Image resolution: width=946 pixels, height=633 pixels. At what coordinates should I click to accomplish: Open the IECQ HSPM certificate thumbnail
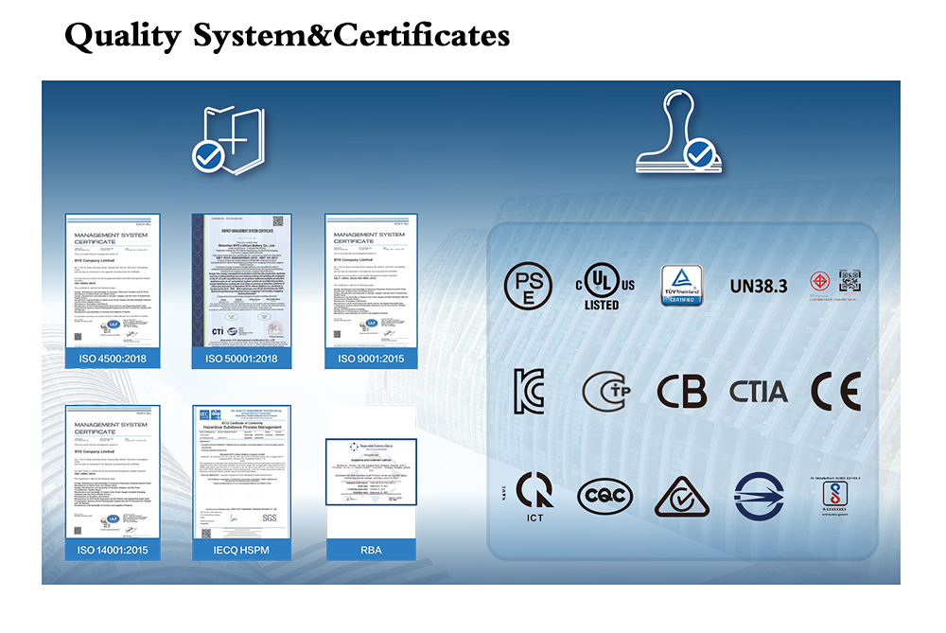(x=241, y=472)
